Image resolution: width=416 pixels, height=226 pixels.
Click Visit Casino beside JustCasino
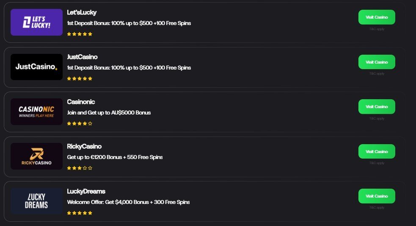(377, 62)
